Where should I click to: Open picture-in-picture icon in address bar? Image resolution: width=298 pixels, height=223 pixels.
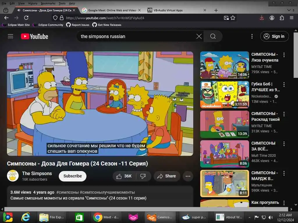tap(226, 18)
